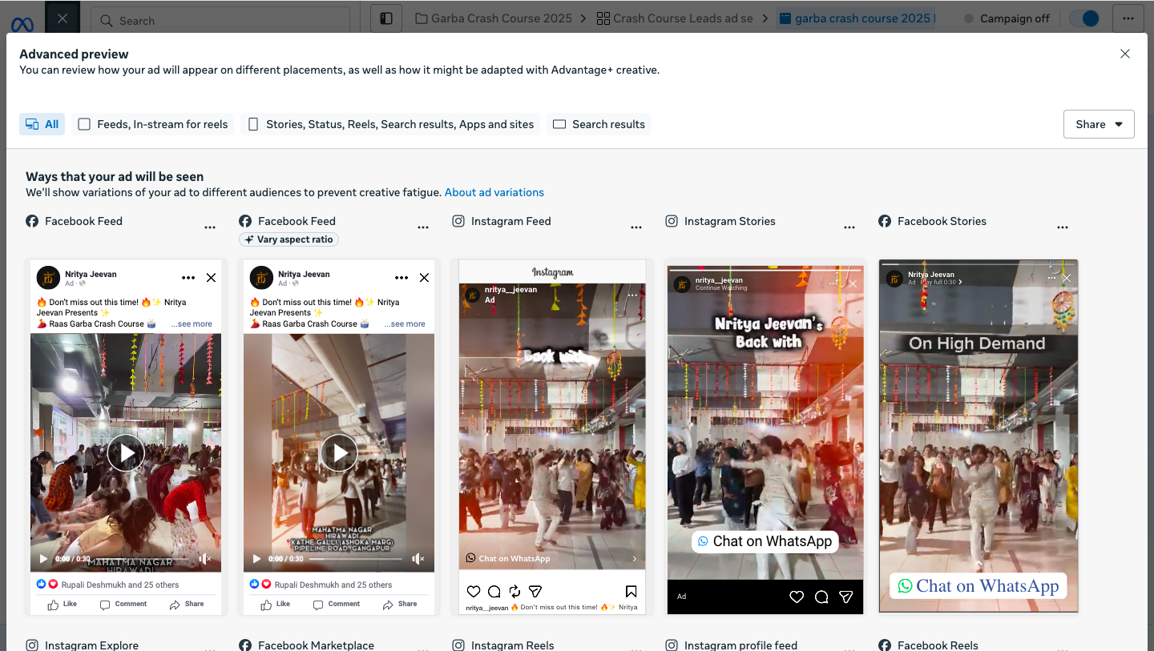Image resolution: width=1154 pixels, height=651 pixels.
Task: Open post menu in Vary aspect ratio ad
Action: [401, 278]
